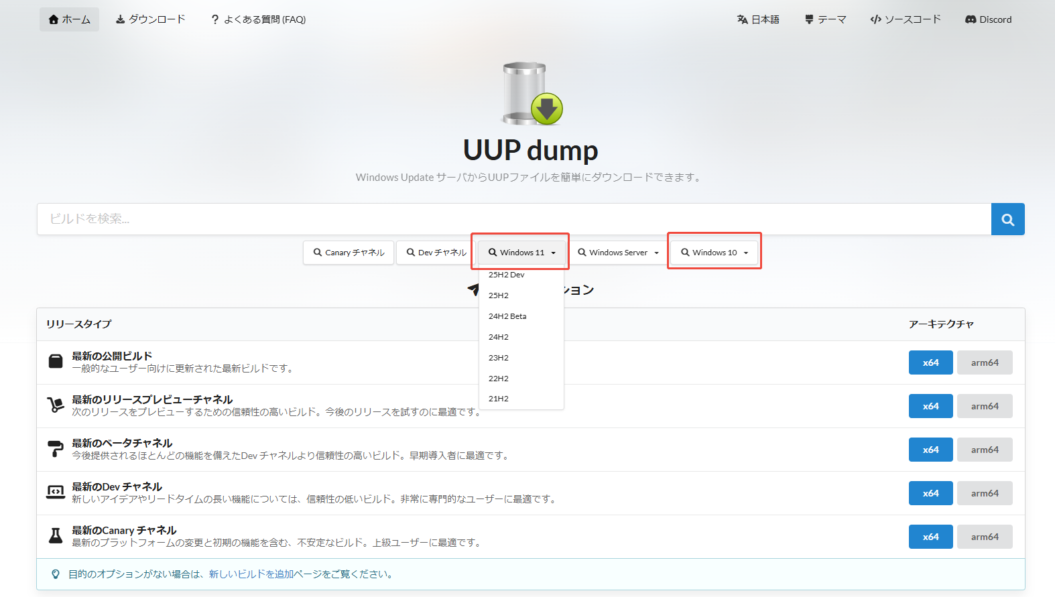The height and width of the screenshot is (597, 1055).
Task: Open the ソースコード source code link
Action: [x=906, y=19]
